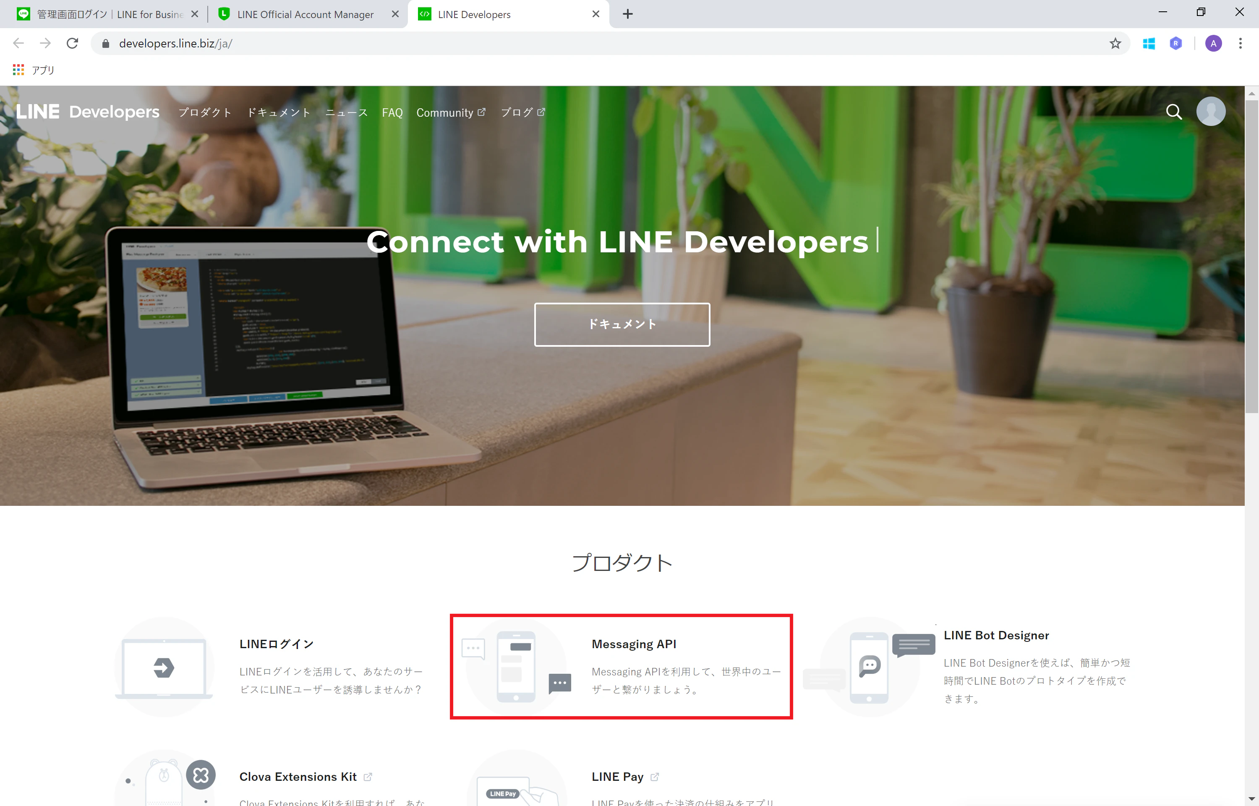Screen dimensions: 1259x806
Task: Open the LINEログイン product title
Action: (x=277, y=644)
